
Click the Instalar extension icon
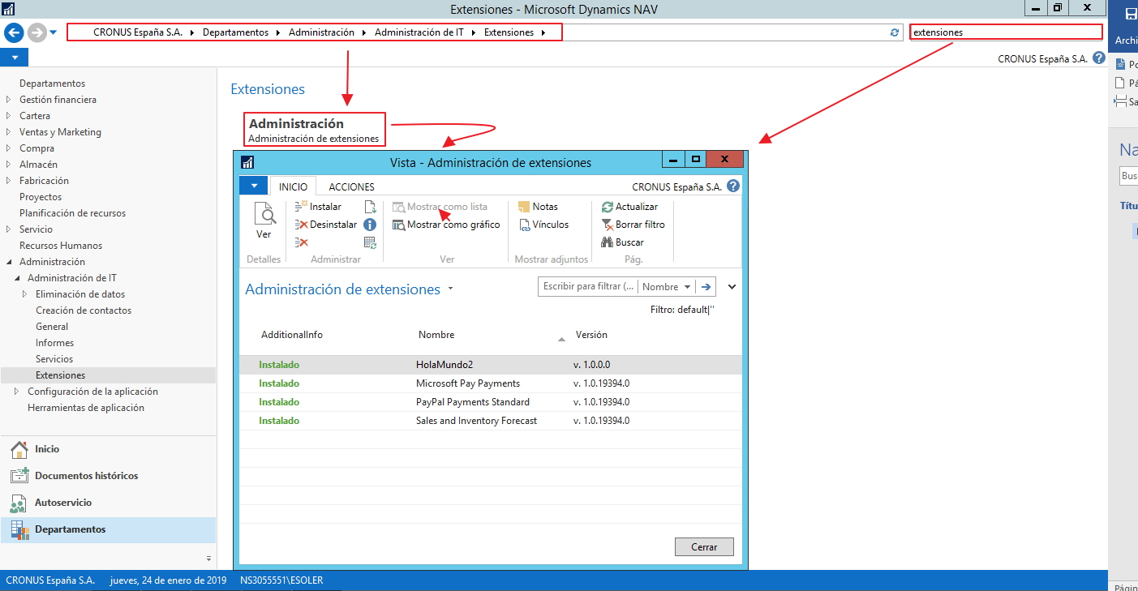pyautogui.click(x=302, y=207)
